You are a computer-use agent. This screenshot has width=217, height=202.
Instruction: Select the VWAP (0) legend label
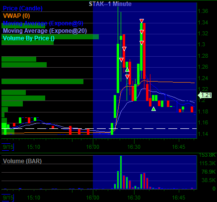[16, 16]
